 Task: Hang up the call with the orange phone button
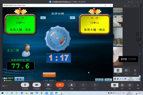60,85
